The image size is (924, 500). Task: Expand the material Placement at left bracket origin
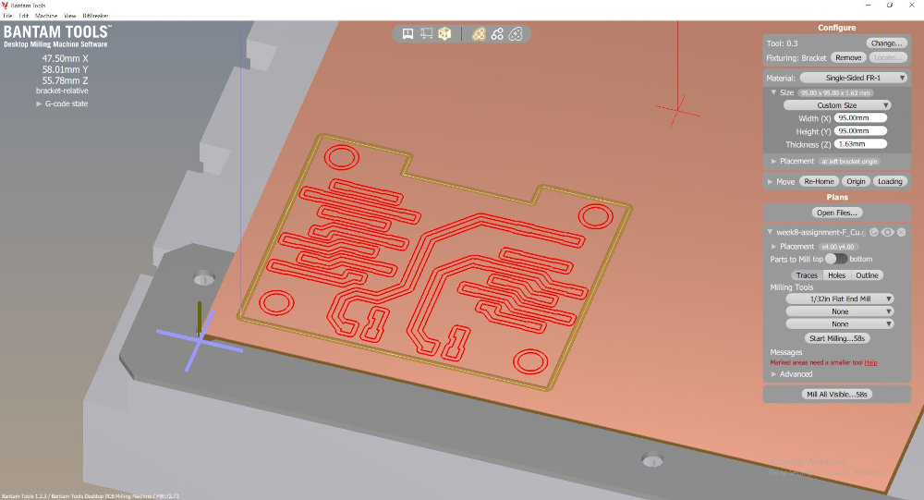click(773, 161)
